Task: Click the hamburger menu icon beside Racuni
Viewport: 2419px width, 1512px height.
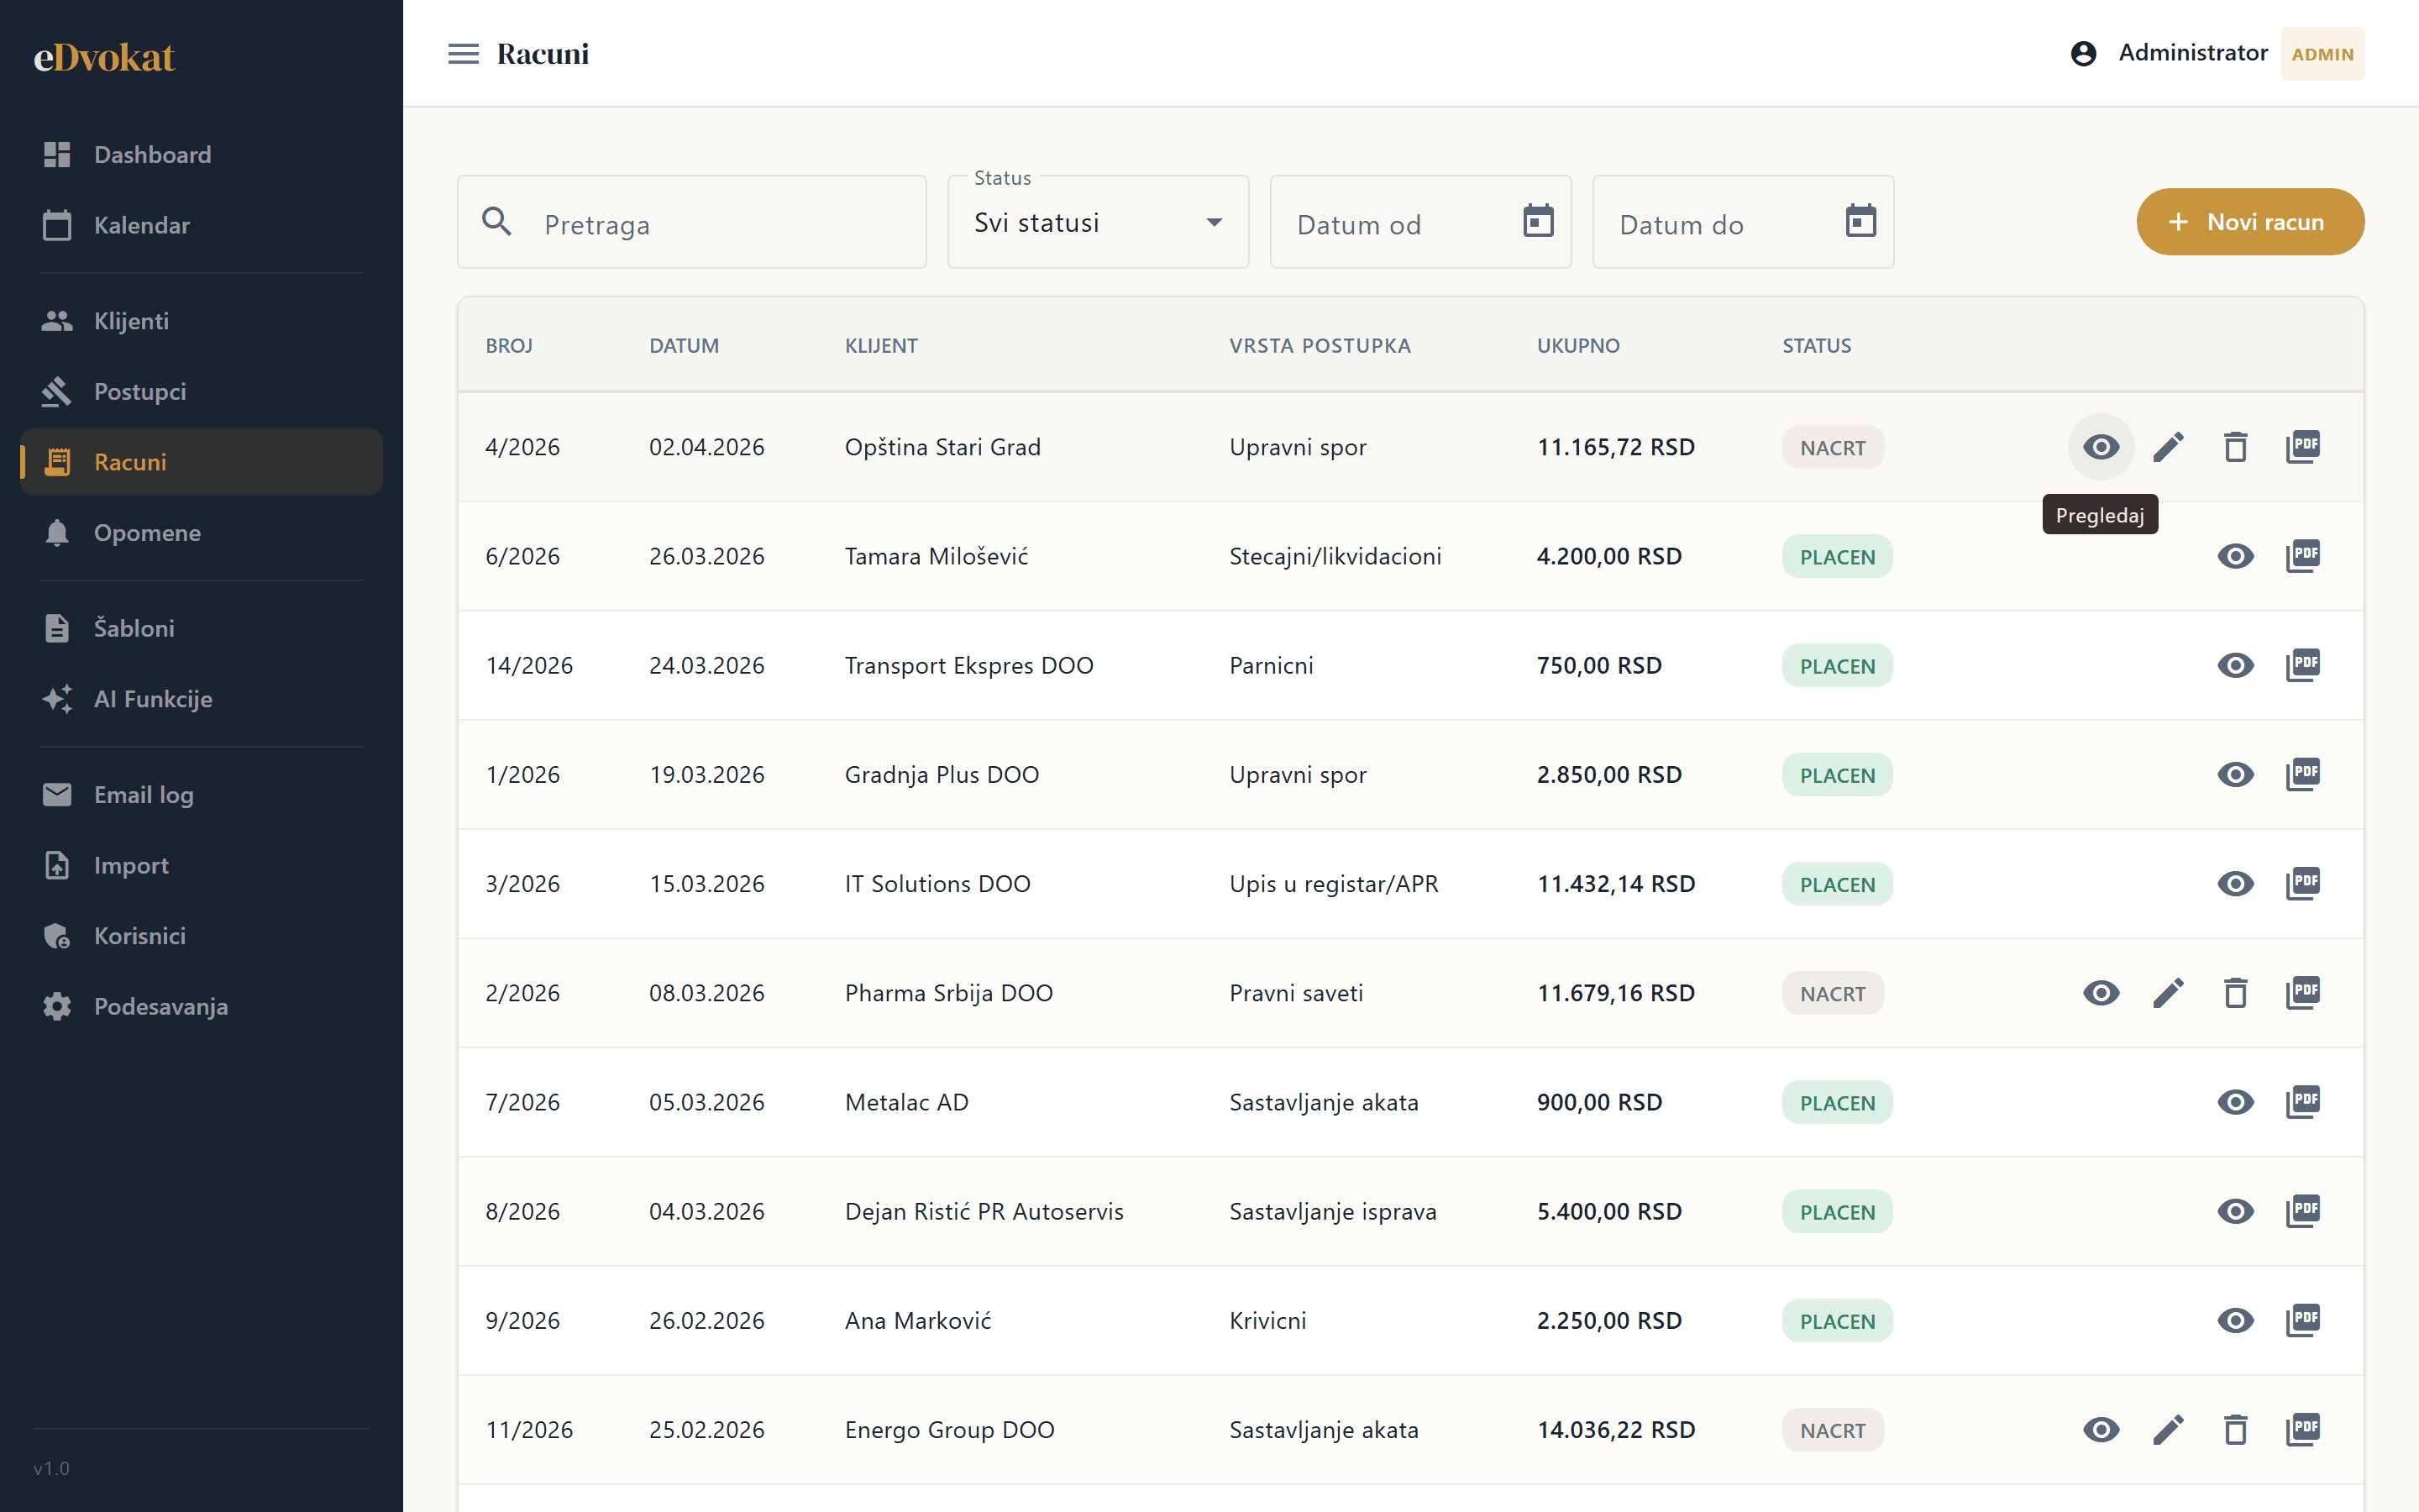Action: pyautogui.click(x=463, y=54)
